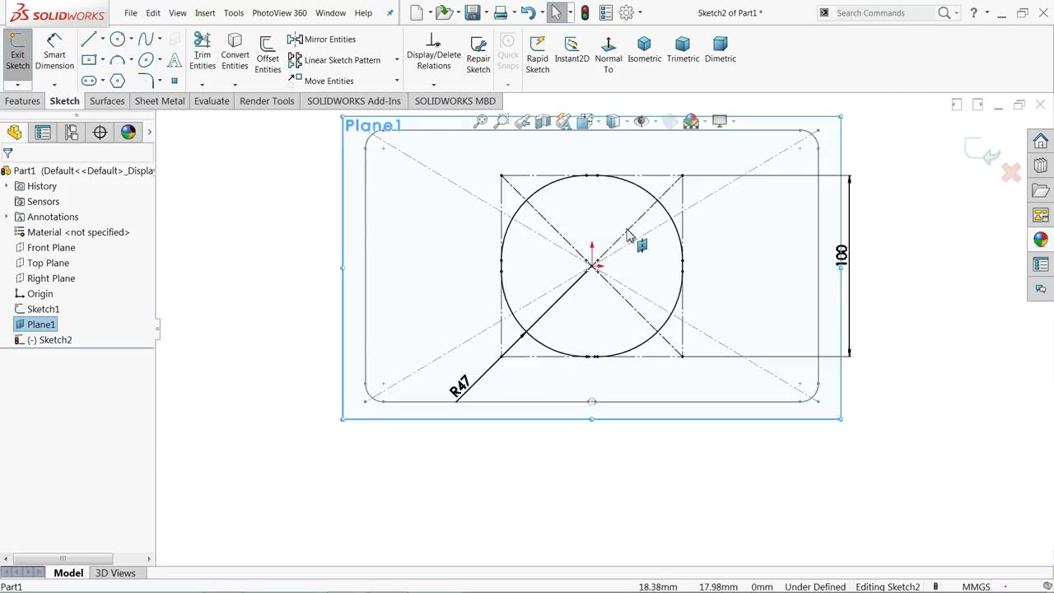The image size is (1054, 593).
Task: Click the Convert Entities tool
Action: (x=235, y=53)
